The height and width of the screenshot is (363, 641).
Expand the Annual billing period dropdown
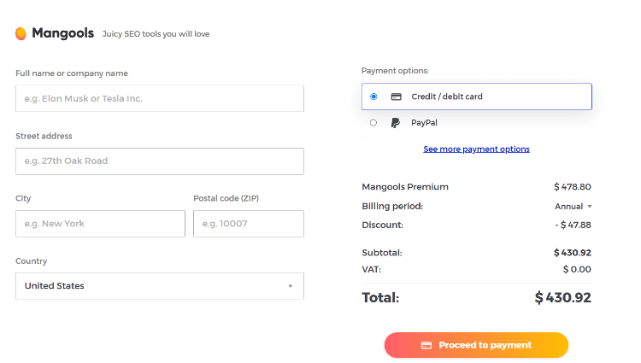click(573, 207)
